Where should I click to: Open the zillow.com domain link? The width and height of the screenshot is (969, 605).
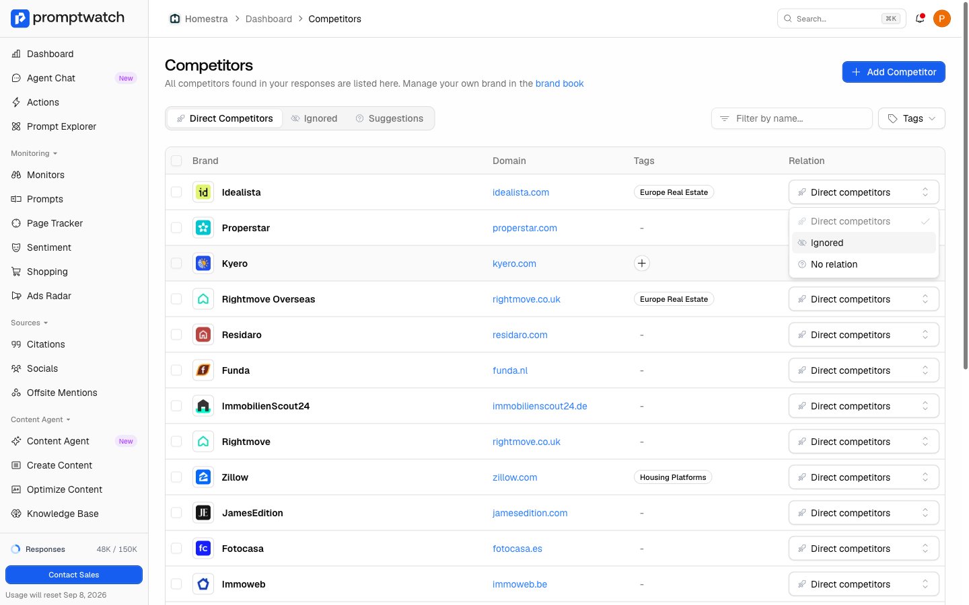point(515,477)
